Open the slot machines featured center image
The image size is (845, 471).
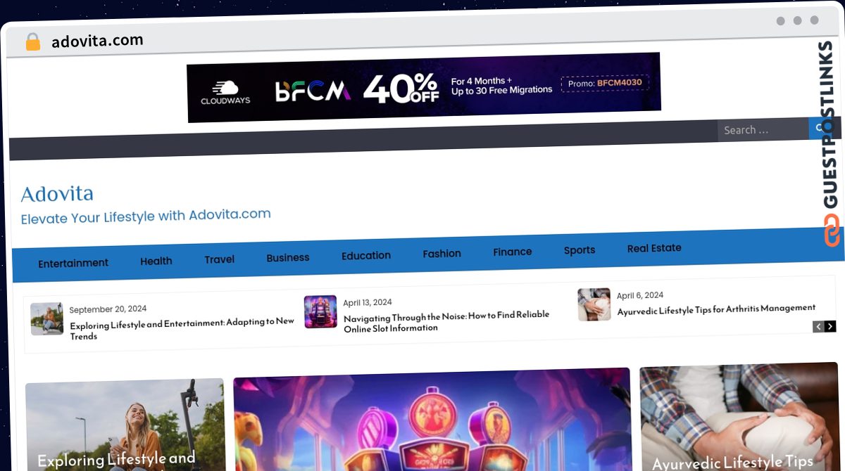432,420
